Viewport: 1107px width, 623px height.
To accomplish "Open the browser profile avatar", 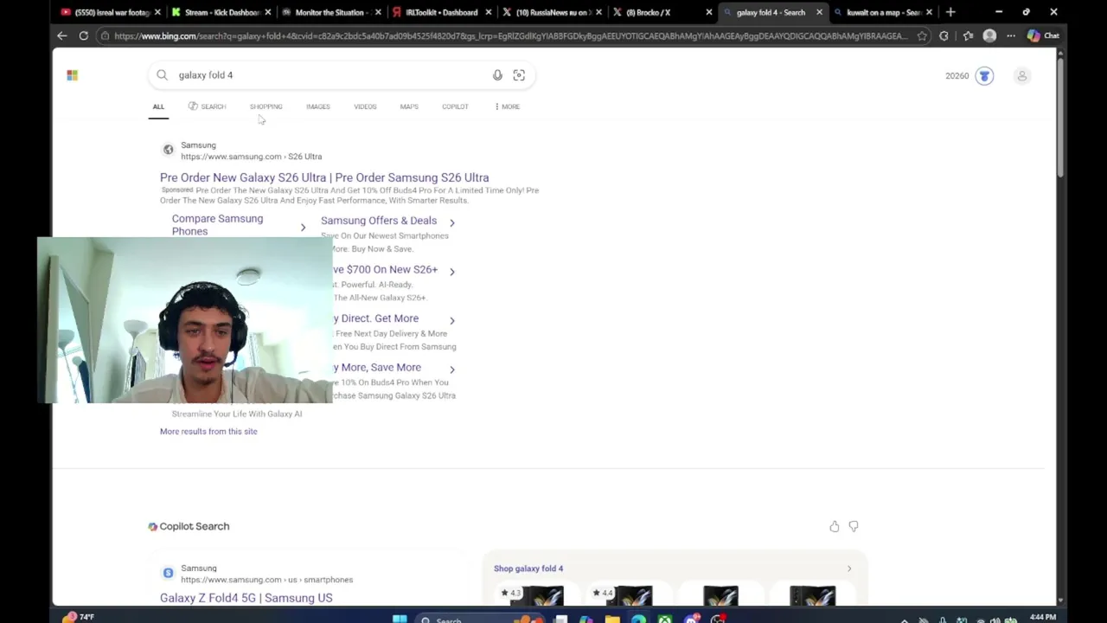I will click(989, 35).
